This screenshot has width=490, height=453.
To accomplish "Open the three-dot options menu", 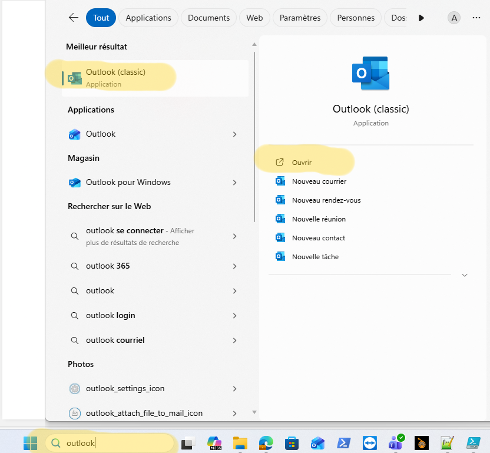I will pos(476,18).
